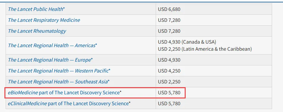Viewport: 283px width, 112px height.
Task: Open The Lancet Respiratory Medicine link
Action: pos(44,20)
